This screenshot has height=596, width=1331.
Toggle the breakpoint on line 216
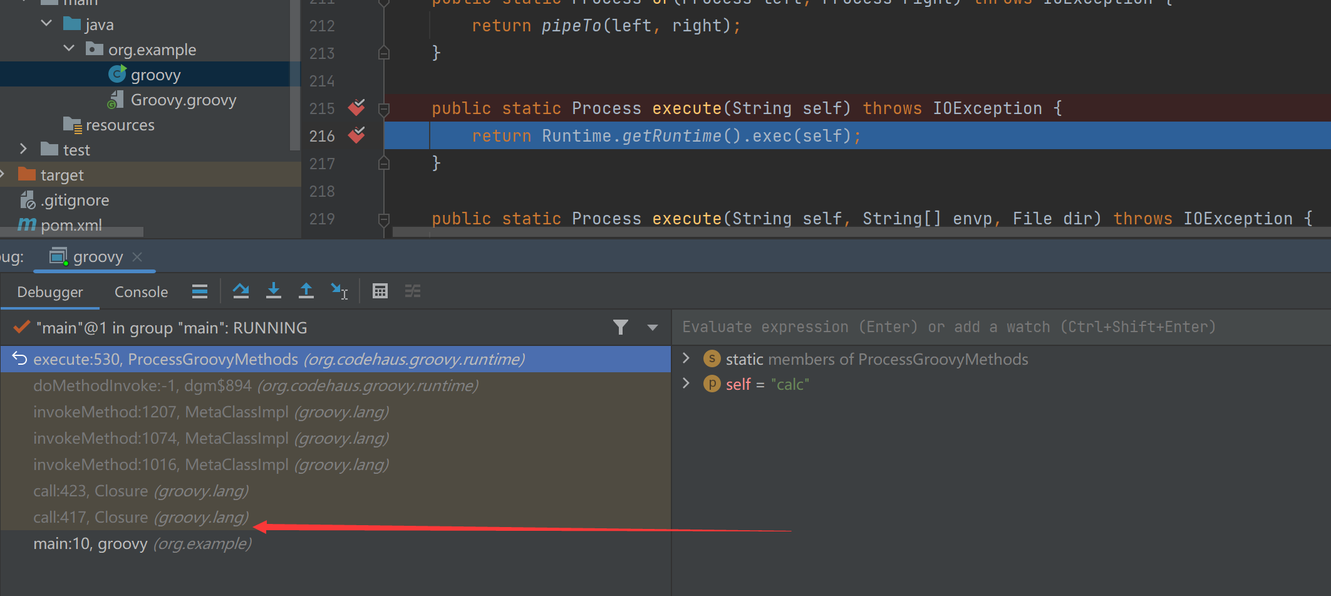[x=356, y=135]
